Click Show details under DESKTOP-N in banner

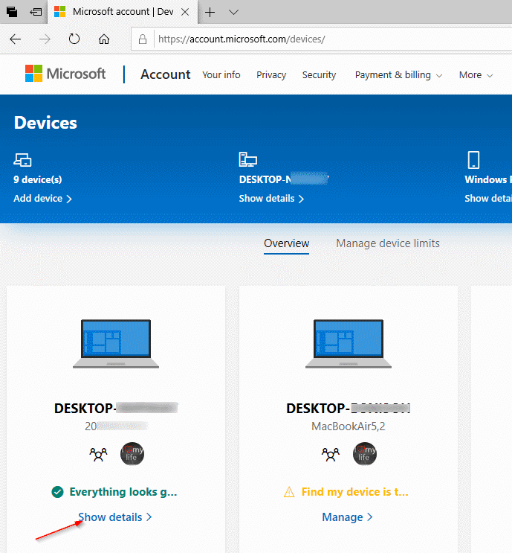[x=271, y=198]
